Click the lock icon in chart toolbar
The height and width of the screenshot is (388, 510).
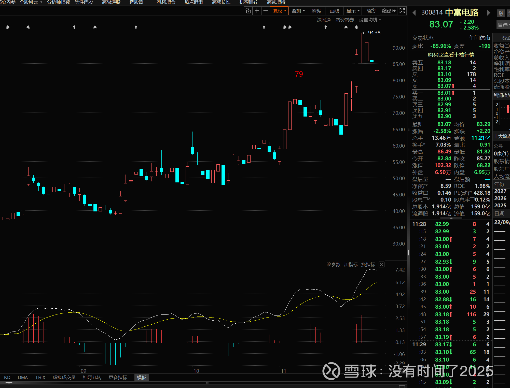tap(248, 11)
